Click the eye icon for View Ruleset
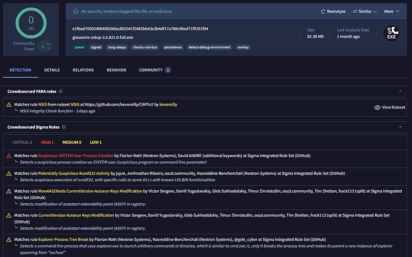 pos(377,107)
